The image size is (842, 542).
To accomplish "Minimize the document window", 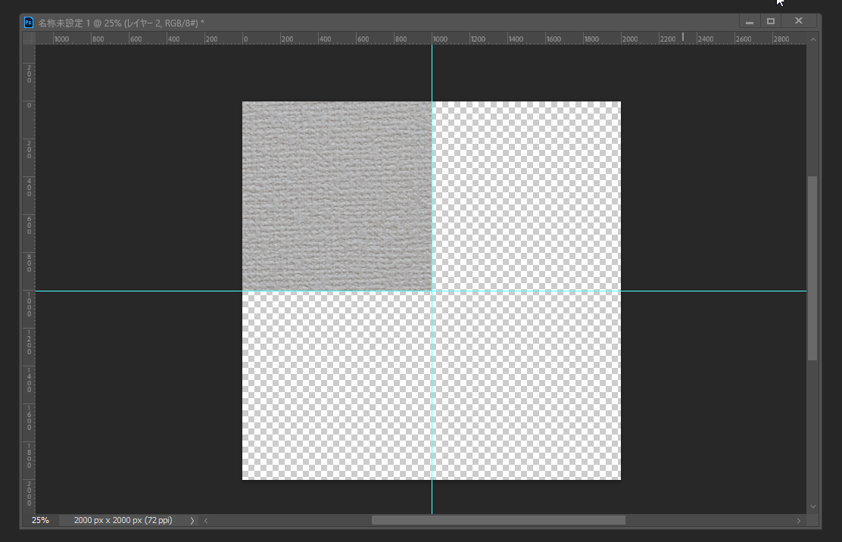I will 750,21.
